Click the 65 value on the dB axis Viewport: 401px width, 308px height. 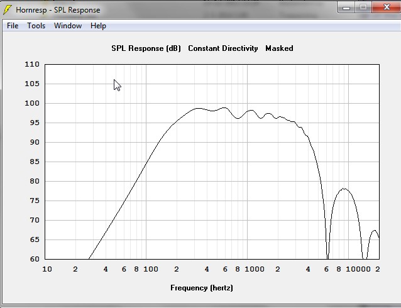(35, 239)
